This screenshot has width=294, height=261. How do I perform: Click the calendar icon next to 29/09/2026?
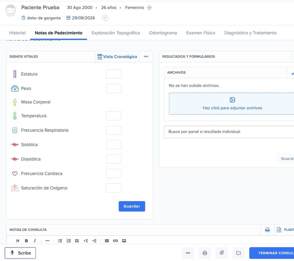click(68, 18)
